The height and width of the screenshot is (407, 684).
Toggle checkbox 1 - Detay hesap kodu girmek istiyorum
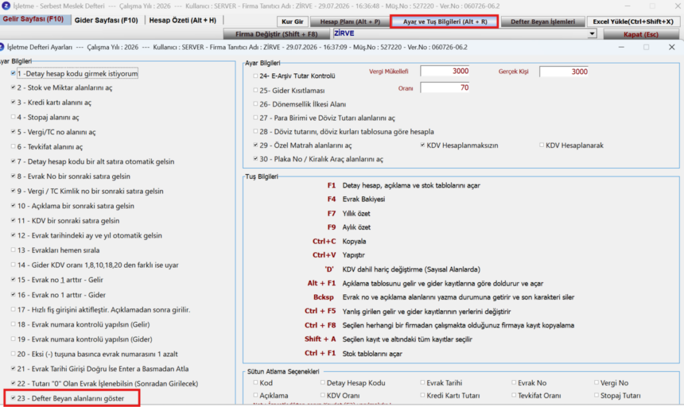coord(13,73)
